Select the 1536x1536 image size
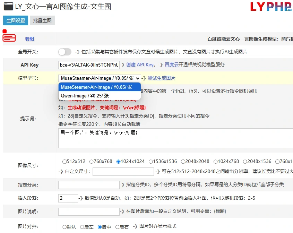Image resolution: width=293 pixels, height=233 pixels. point(150,162)
